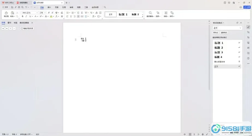Click the numbered list icon

[73, 13]
